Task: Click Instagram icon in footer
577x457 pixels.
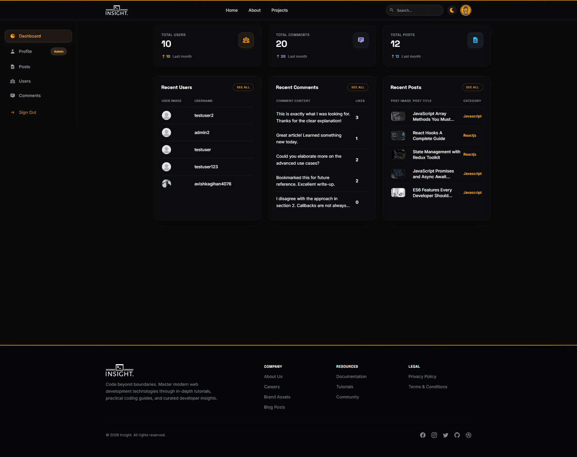Action: pos(434,435)
